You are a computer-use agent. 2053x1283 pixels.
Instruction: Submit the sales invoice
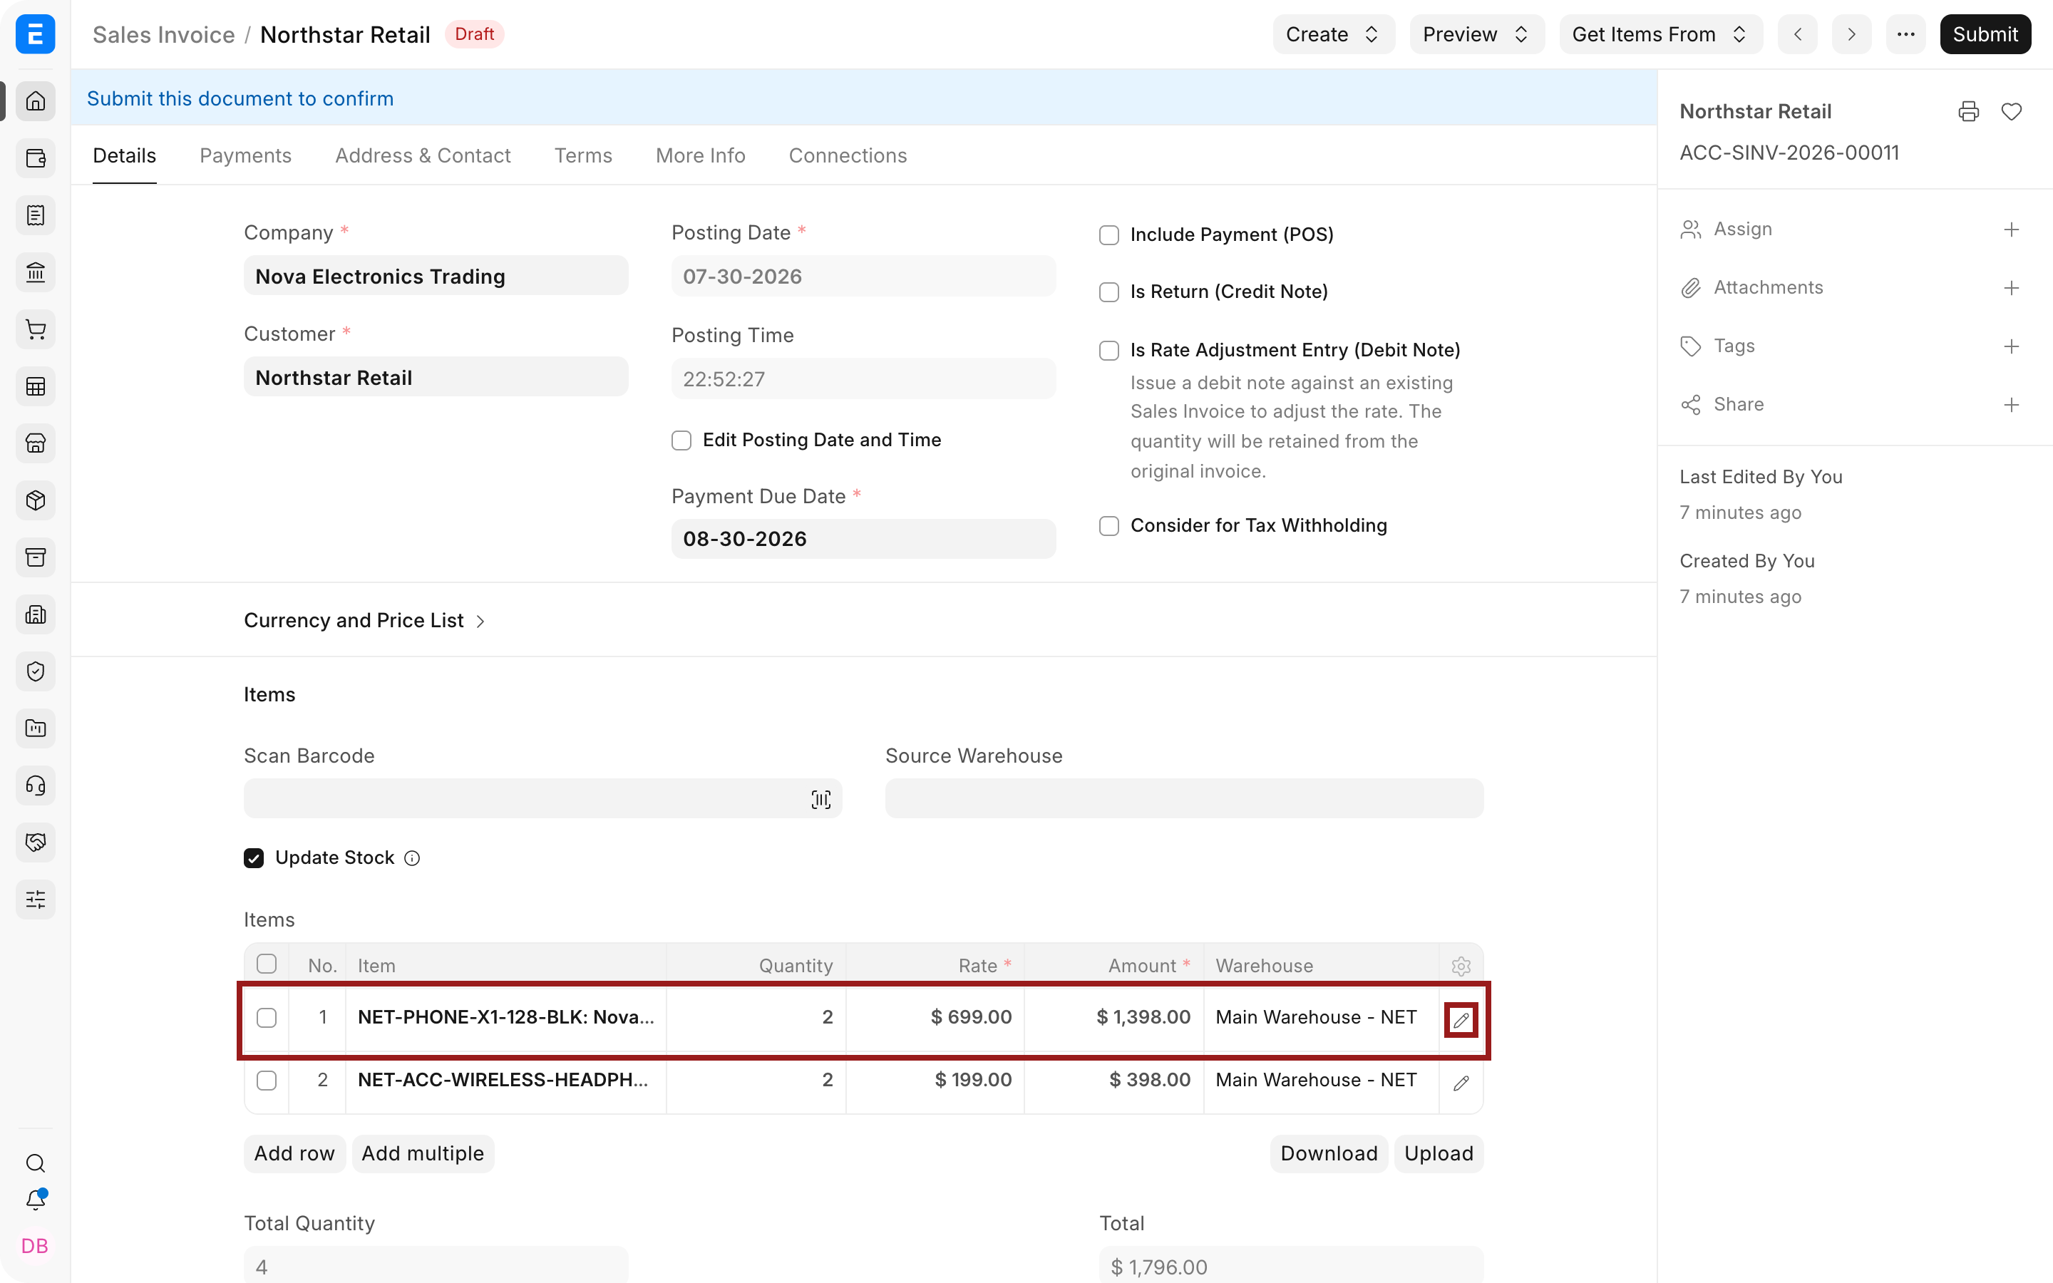(1985, 34)
